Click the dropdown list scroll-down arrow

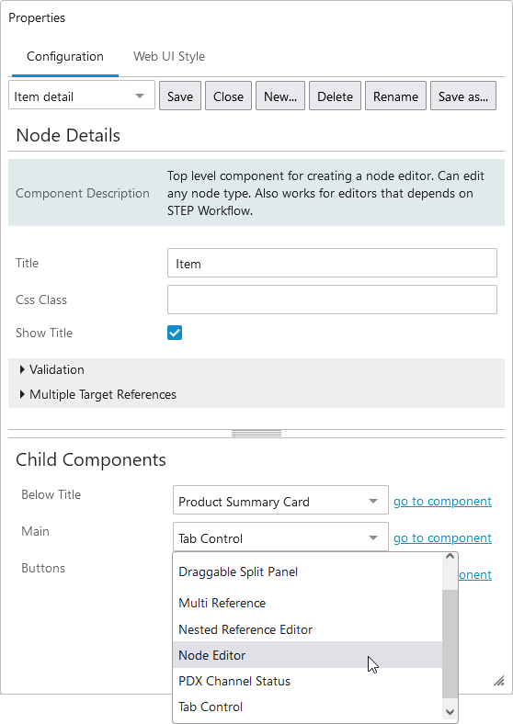pos(450,712)
